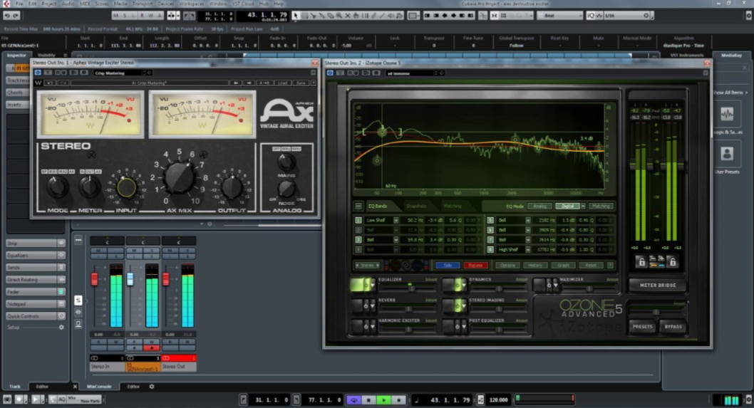Open the Ozone METER BRIDGE
Viewport: 754px width, 408px height.
[x=657, y=285]
